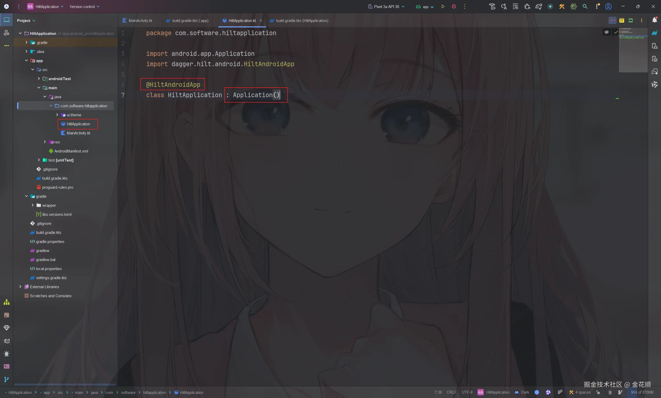Start debugging with the bug icon
Viewport: 661px width, 398px height.
pyautogui.click(x=454, y=6)
